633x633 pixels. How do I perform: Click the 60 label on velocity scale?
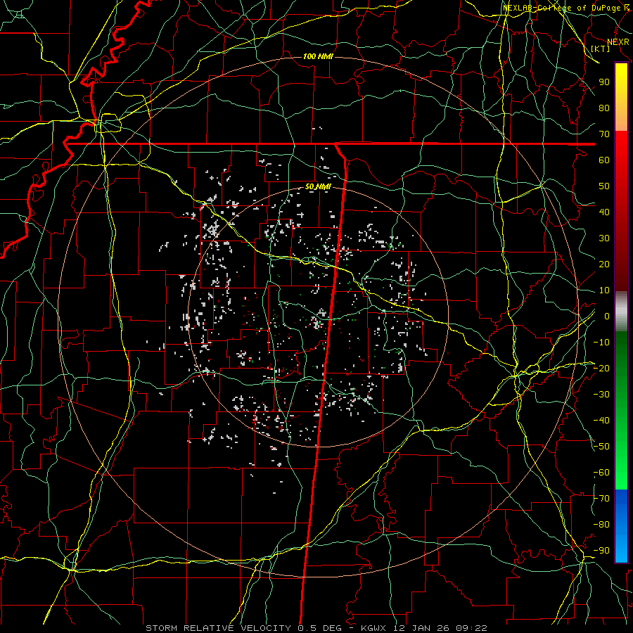[604, 160]
